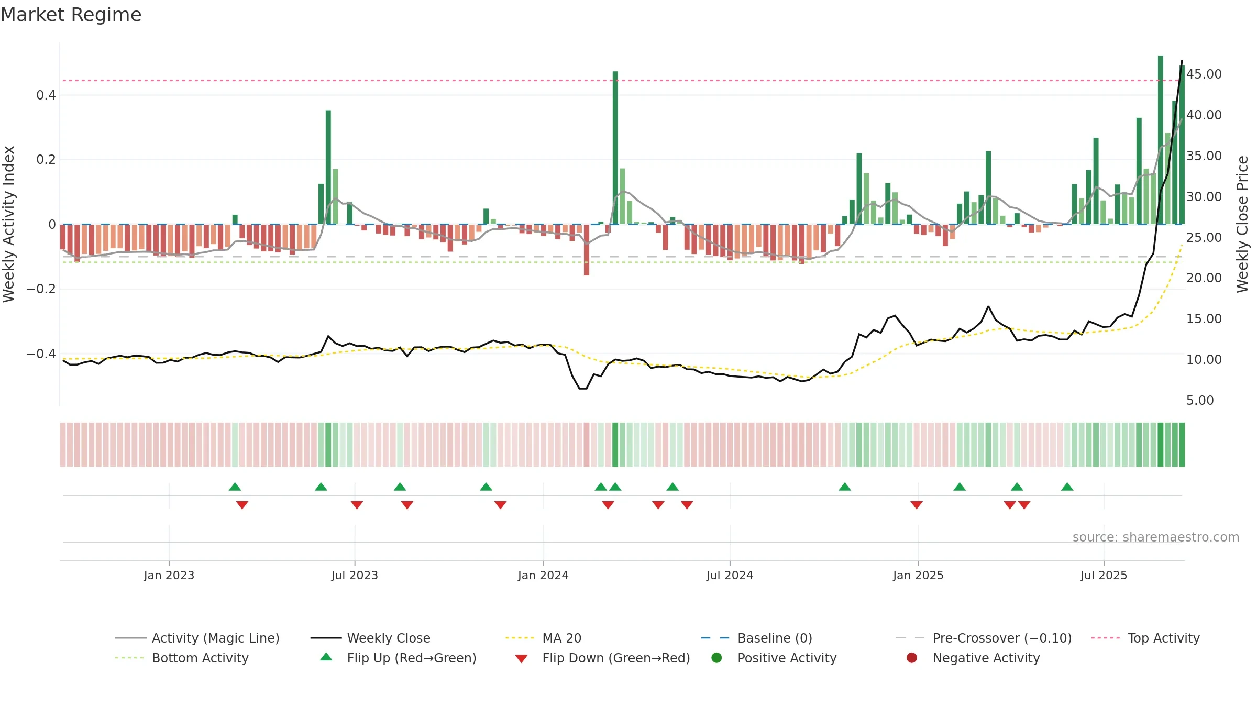
Task: Click the 0.2 tick on the activity axis
Action: click(46, 160)
